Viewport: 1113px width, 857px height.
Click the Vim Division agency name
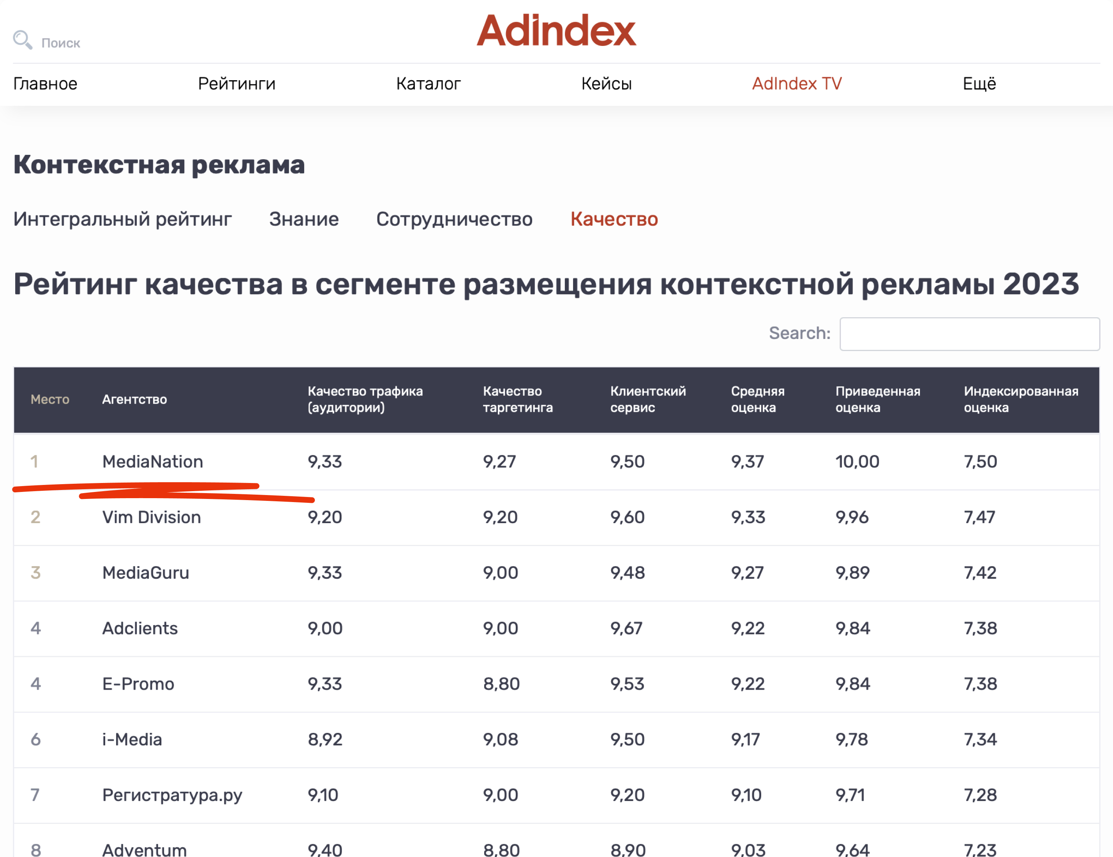[x=152, y=517]
